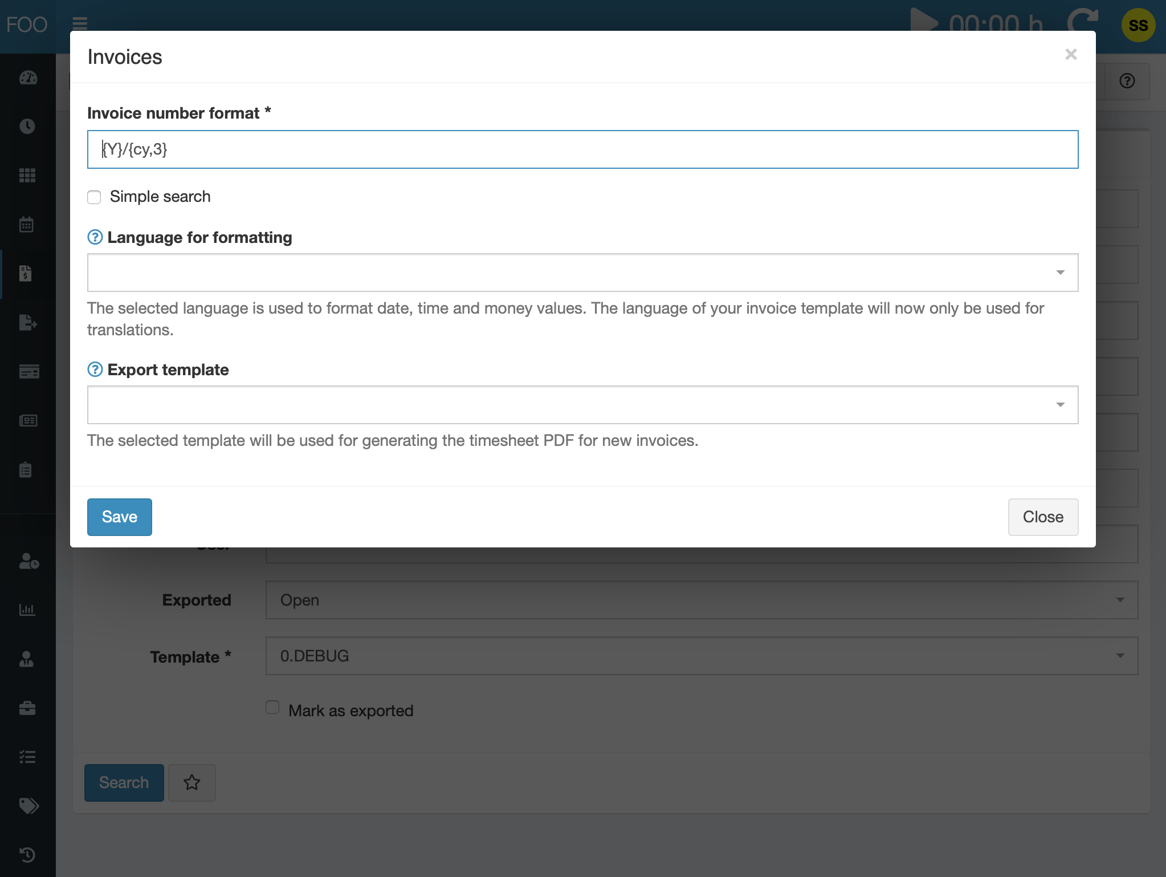Open the calendar icon in sidebar
This screenshot has width=1166, height=877.
click(x=27, y=224)
